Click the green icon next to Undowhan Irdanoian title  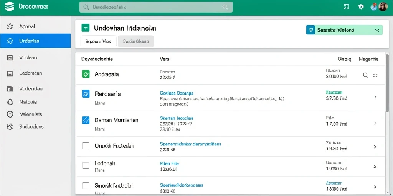click(86, 28)
